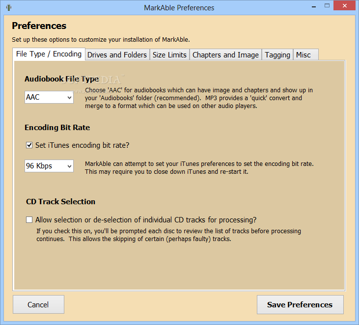
Task: Click the Cancel button
Action: [x=38, y=304]
